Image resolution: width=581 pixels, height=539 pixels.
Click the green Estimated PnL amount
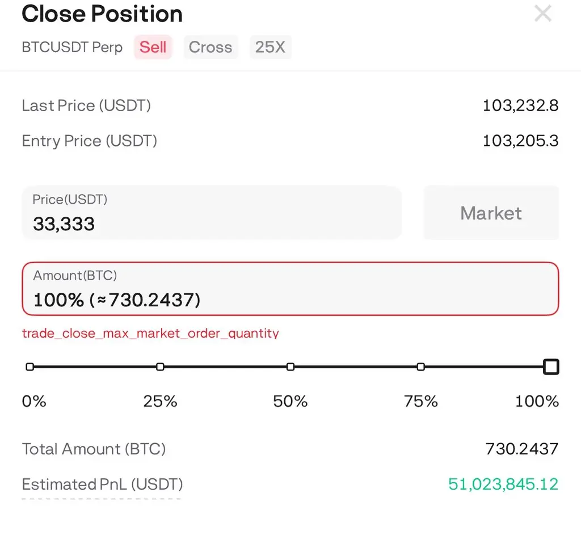503,485
